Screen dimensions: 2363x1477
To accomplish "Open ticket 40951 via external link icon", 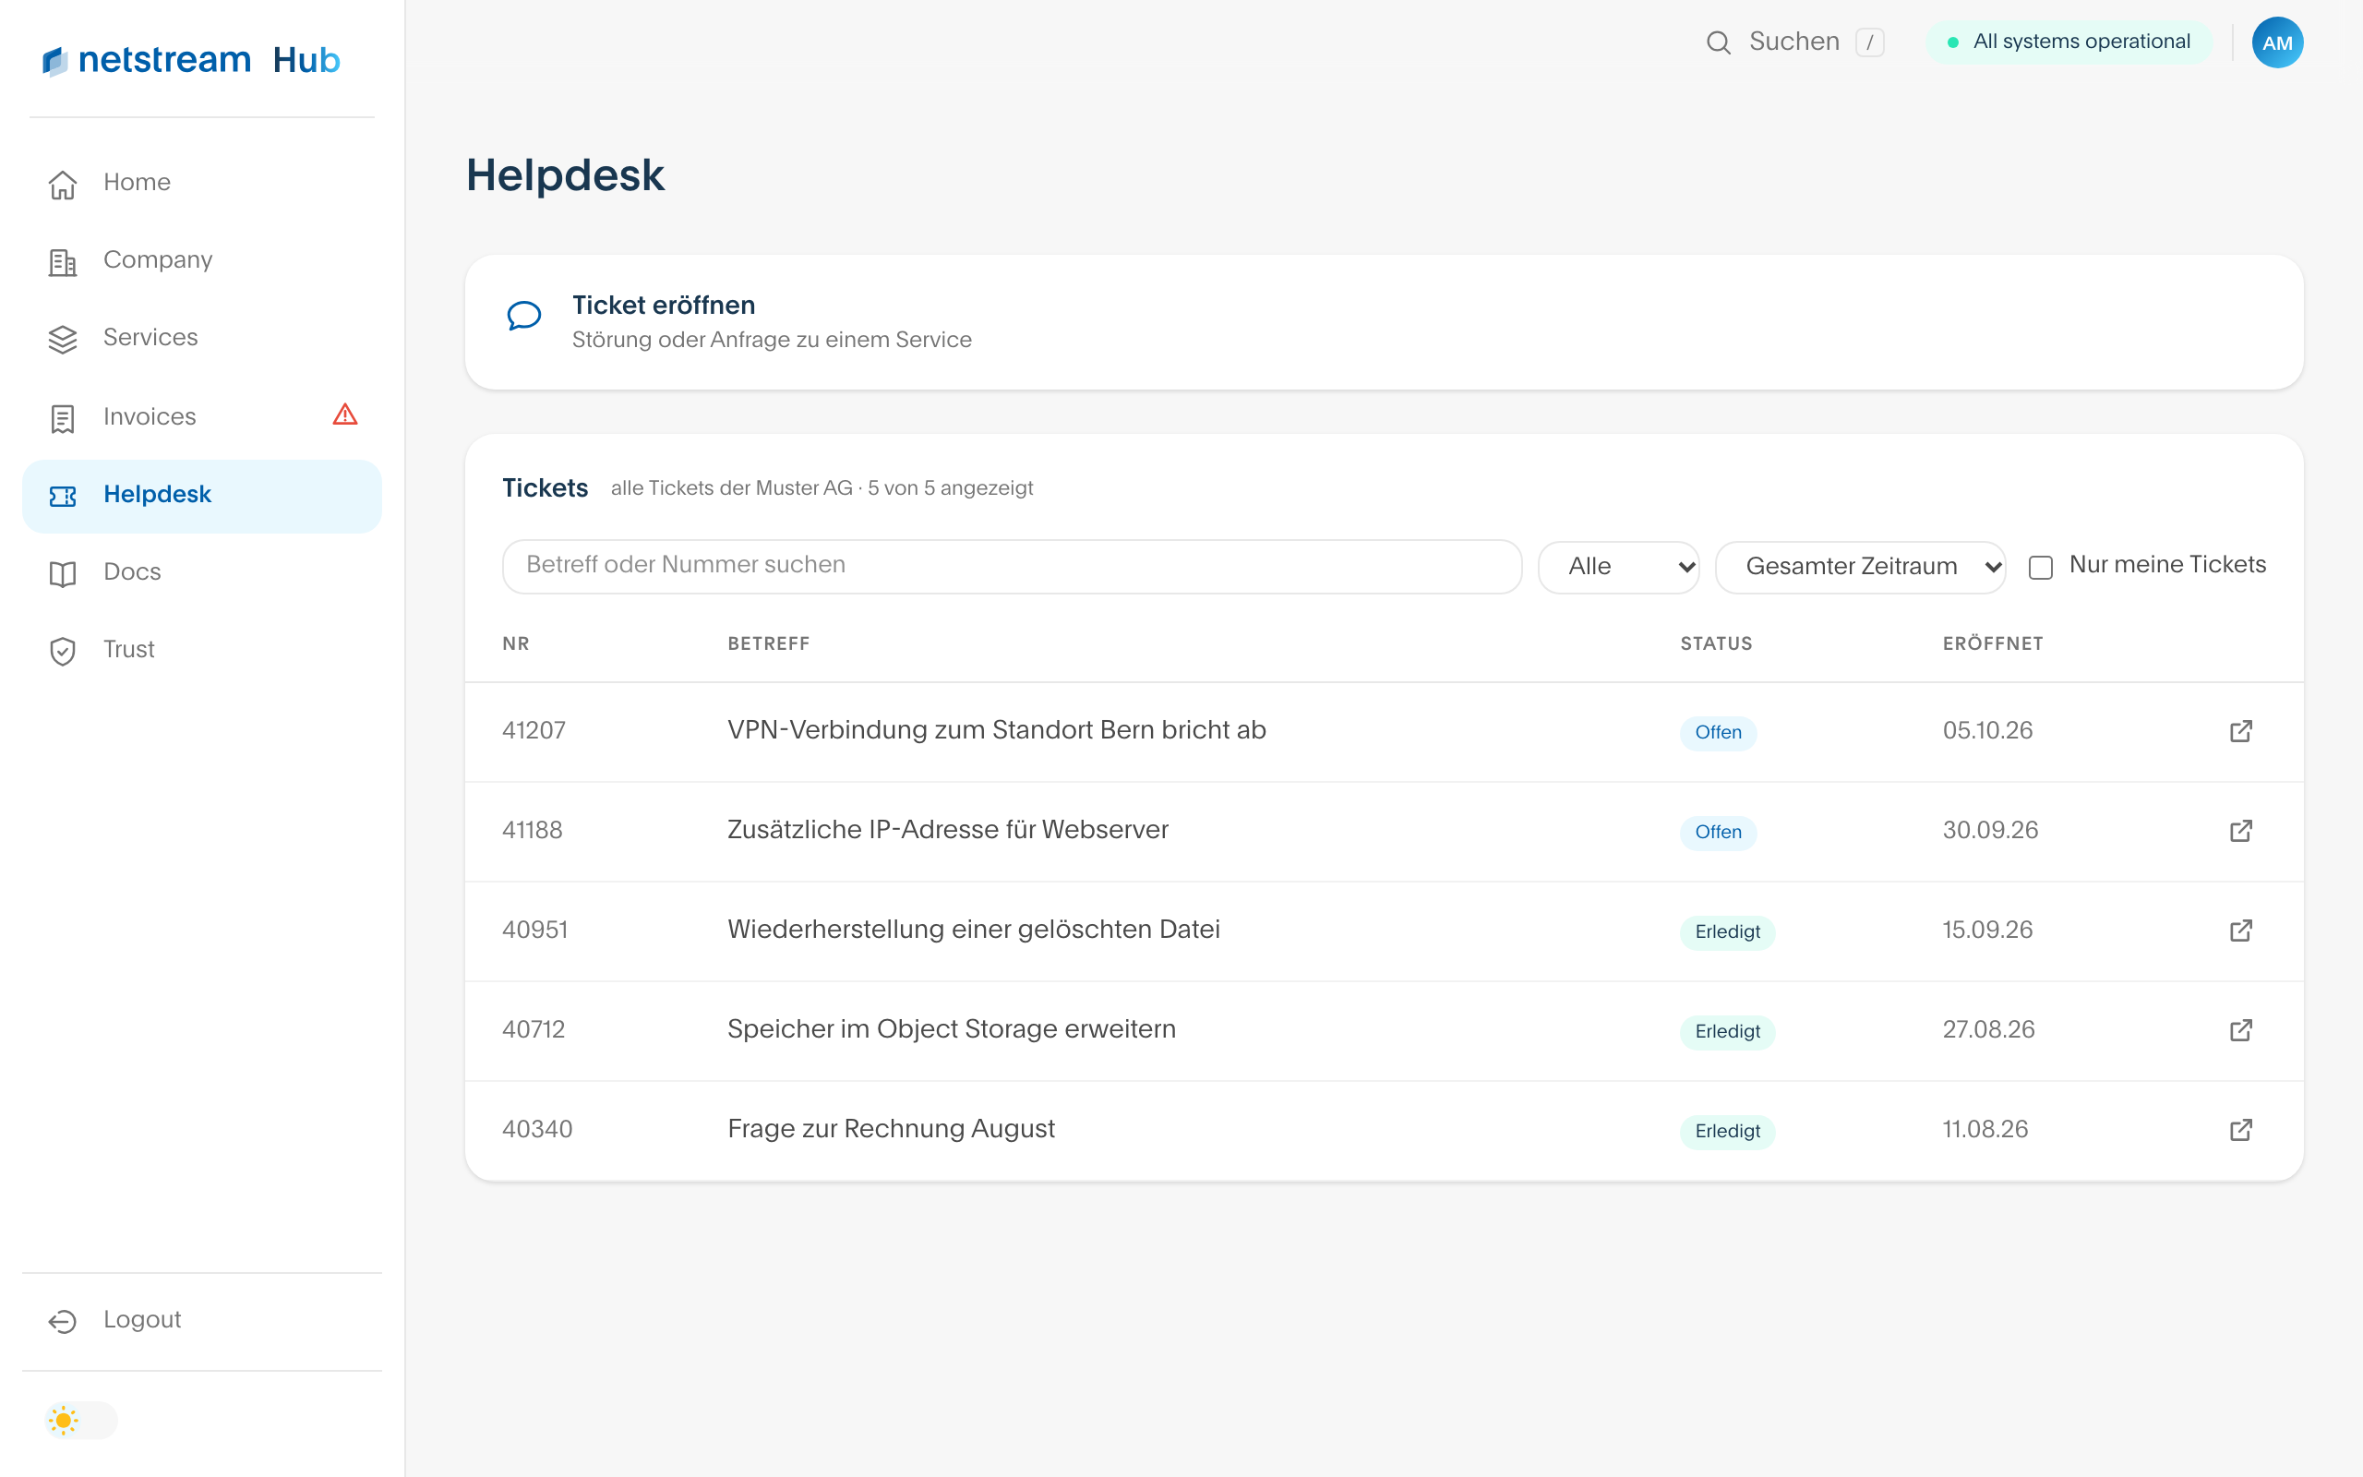I will pyautogui.click(x=2241, y=930).
